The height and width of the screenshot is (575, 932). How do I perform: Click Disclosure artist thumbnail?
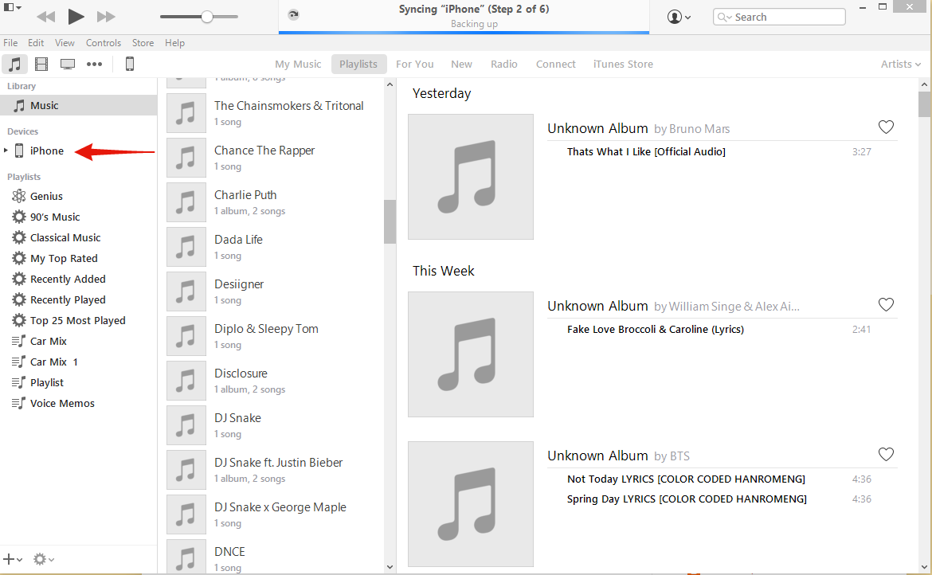pos(186,381)
